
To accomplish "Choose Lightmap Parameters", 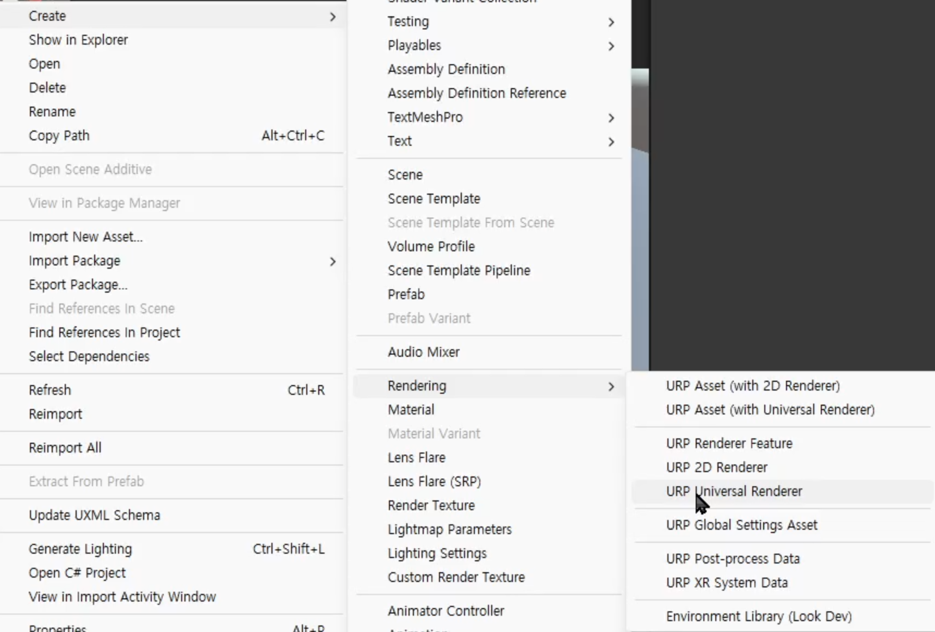I will [x=488, y=530].
